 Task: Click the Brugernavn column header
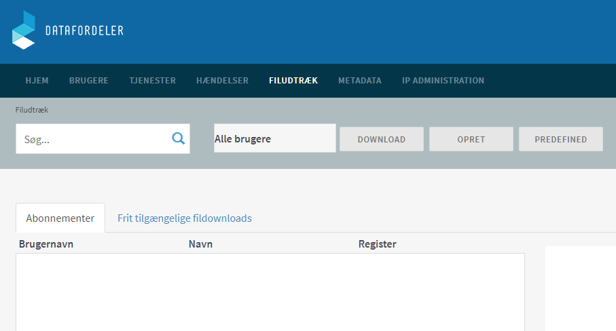[46, 244]
